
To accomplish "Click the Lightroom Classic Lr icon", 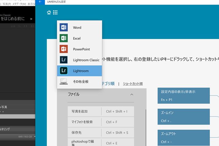I will pos(64,60).
